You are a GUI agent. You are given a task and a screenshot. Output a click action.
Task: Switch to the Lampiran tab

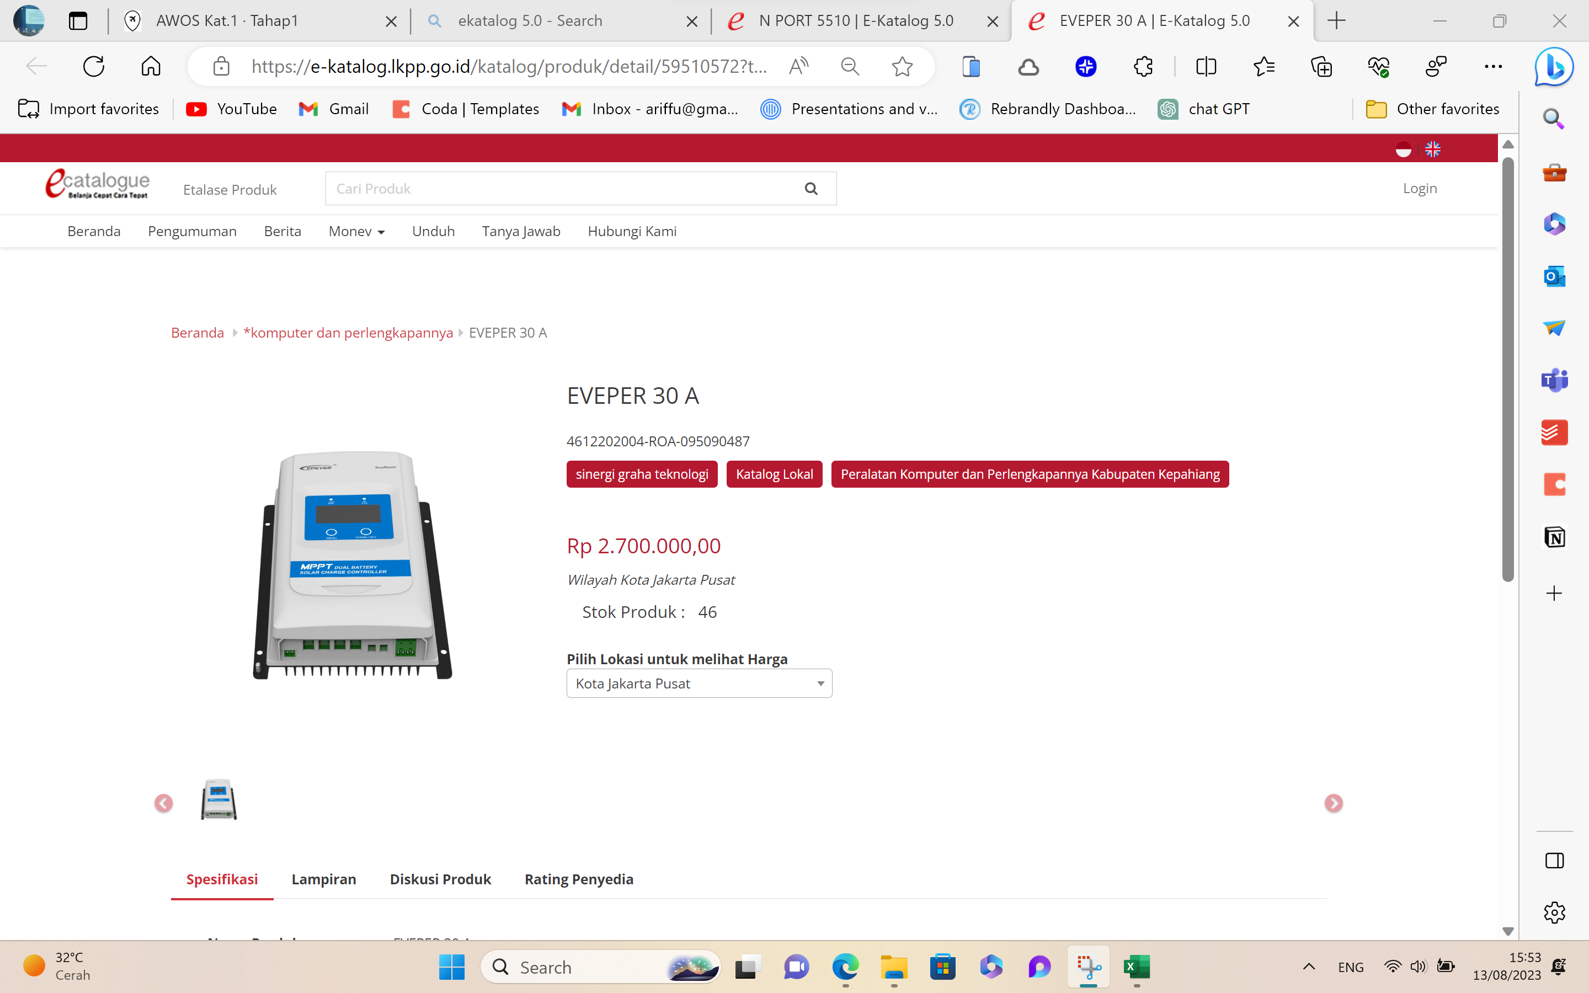click(324, 879)
